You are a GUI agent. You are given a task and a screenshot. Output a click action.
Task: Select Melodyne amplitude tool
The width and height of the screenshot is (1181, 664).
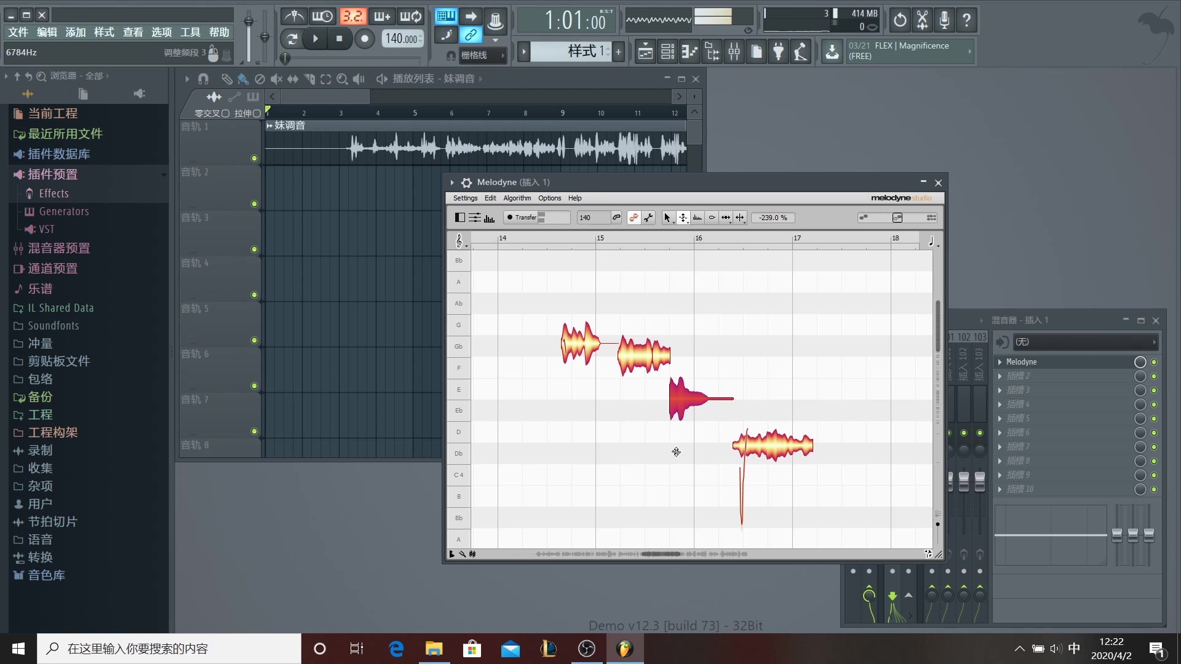point(712,218)
